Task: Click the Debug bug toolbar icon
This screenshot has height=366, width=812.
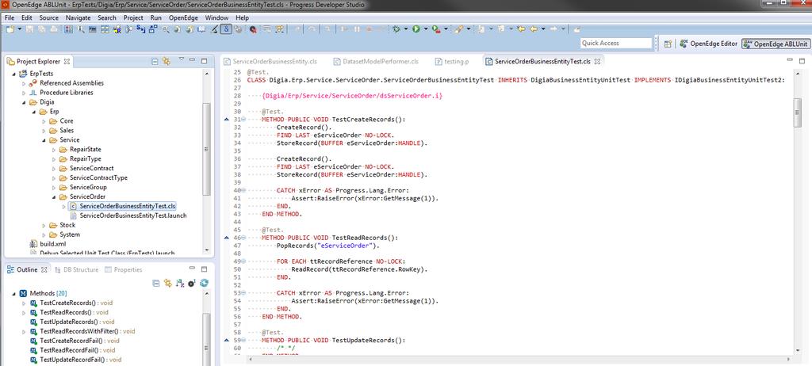Action: point(396,29)
